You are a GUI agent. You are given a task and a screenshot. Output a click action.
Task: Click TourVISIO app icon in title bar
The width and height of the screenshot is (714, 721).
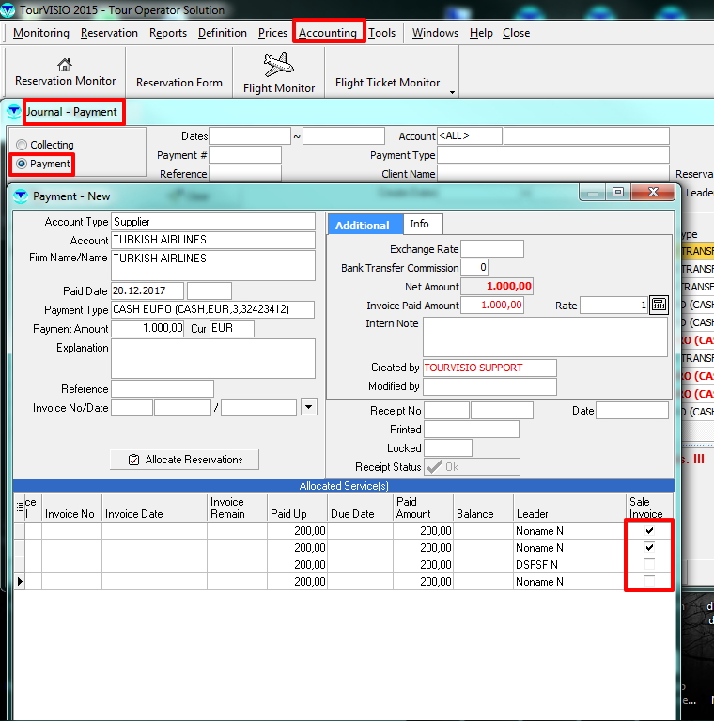(x=8, y=10)
